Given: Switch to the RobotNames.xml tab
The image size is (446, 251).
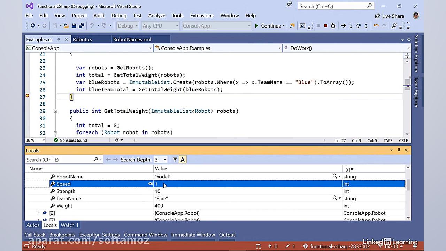Looking at the screenshot, I should point(132,39).
